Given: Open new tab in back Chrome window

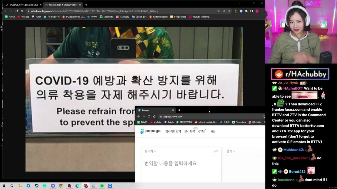Looking at the screenshot, I should click(86, 5).
